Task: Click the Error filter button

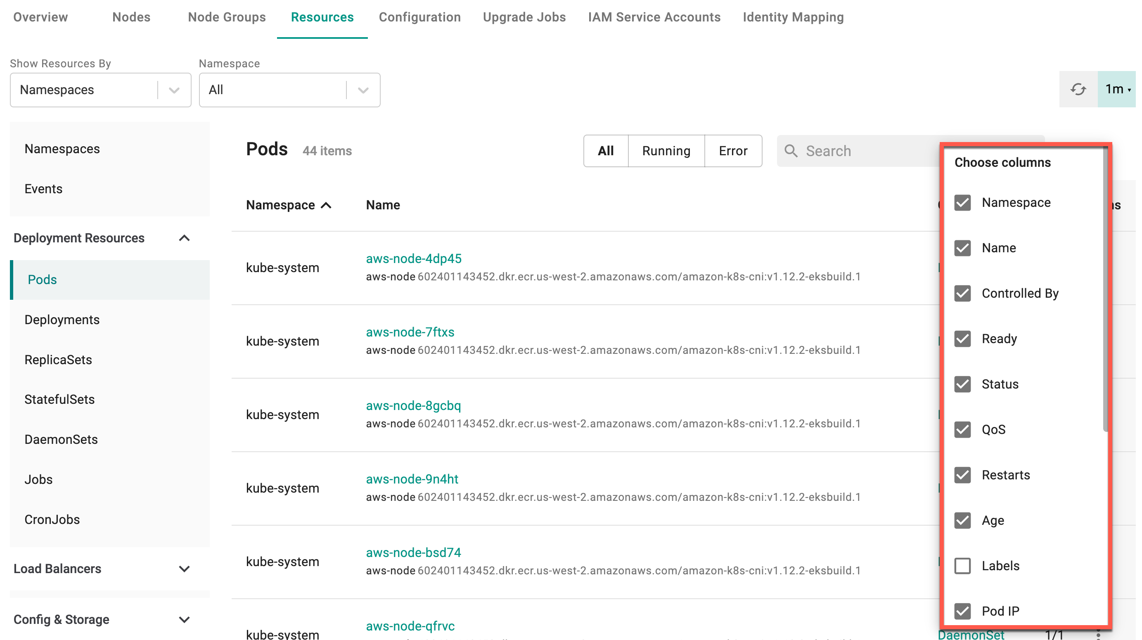Action: click(732, 151)
